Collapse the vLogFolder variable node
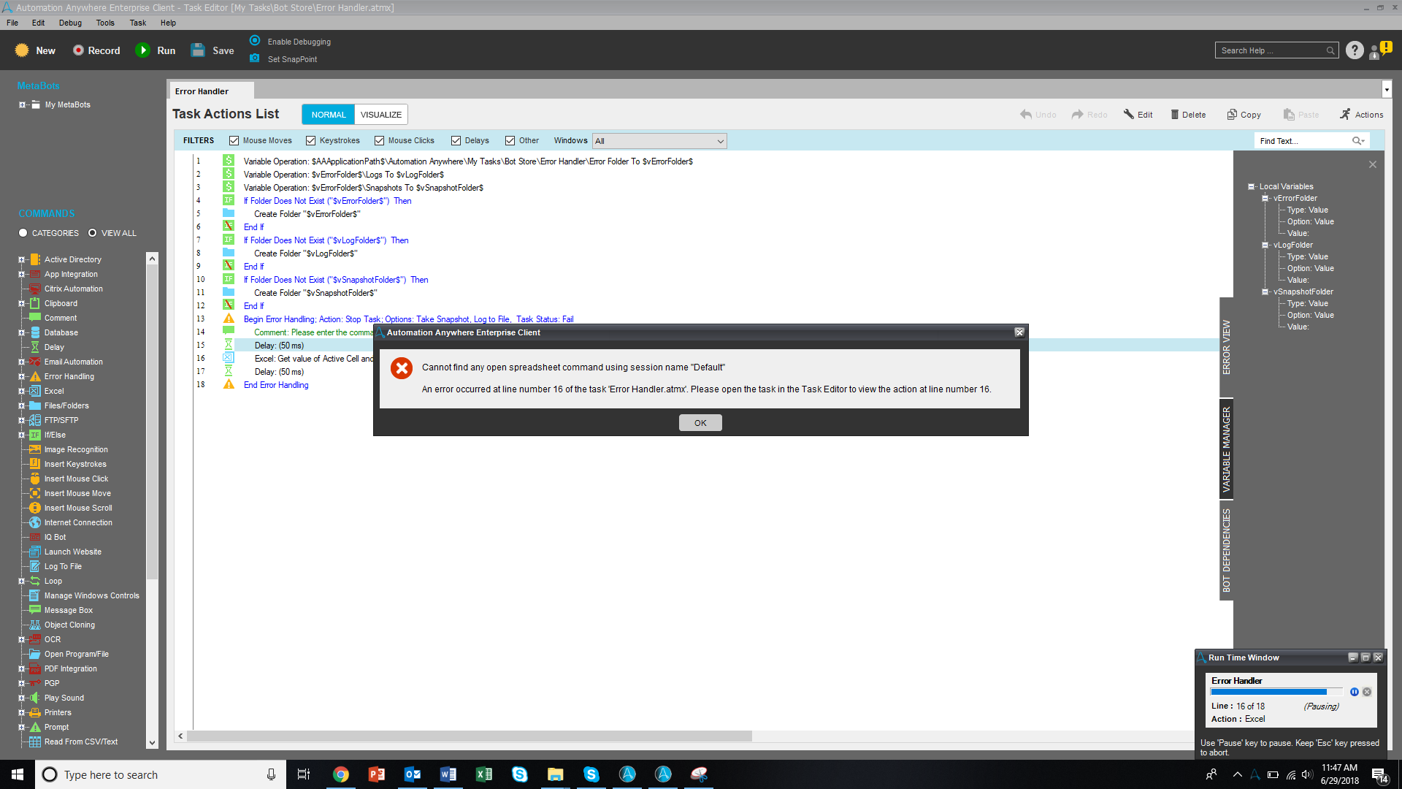This screenshot has width=1402, height=789. coord(1265,245)
